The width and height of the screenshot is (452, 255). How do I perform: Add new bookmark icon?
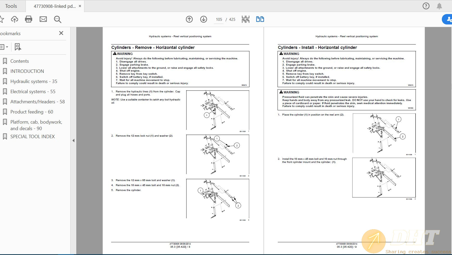[x=18, y=47]
